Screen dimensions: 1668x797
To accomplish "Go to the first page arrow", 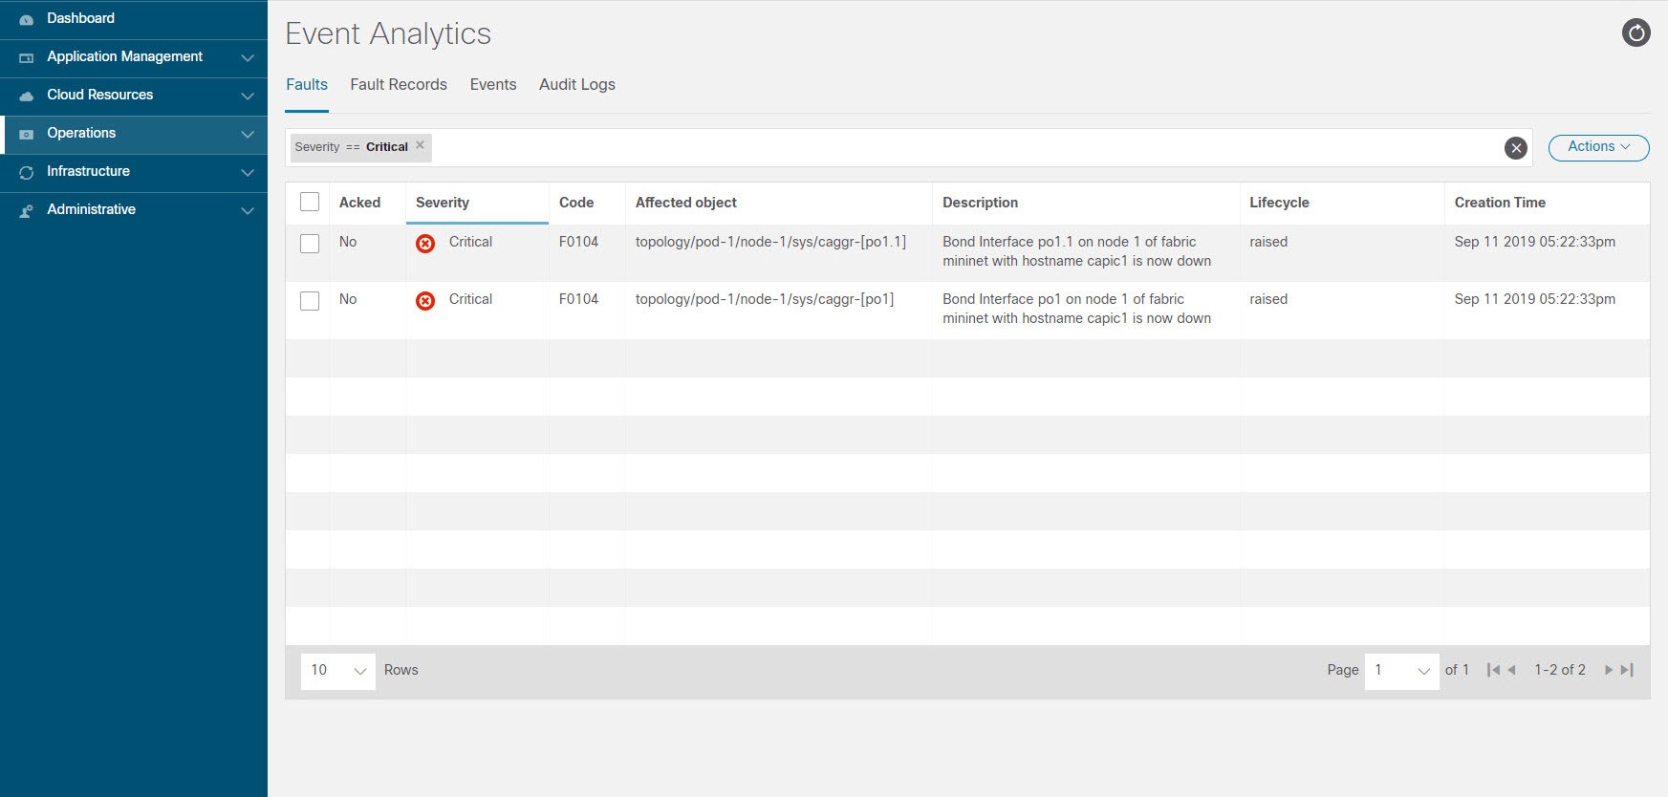I will click(1492, 670).
